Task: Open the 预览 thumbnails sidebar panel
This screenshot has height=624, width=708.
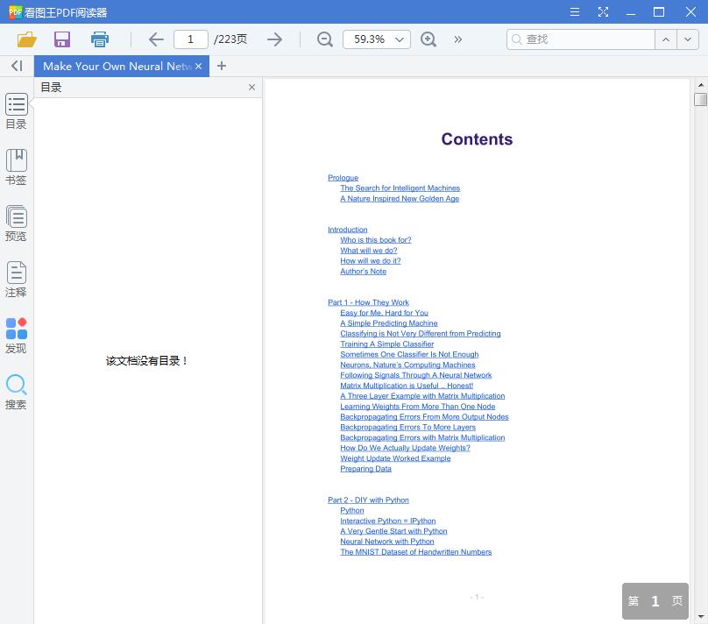Action: (16, 223)
